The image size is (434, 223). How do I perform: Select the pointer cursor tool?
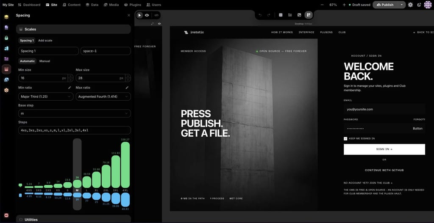139,15
